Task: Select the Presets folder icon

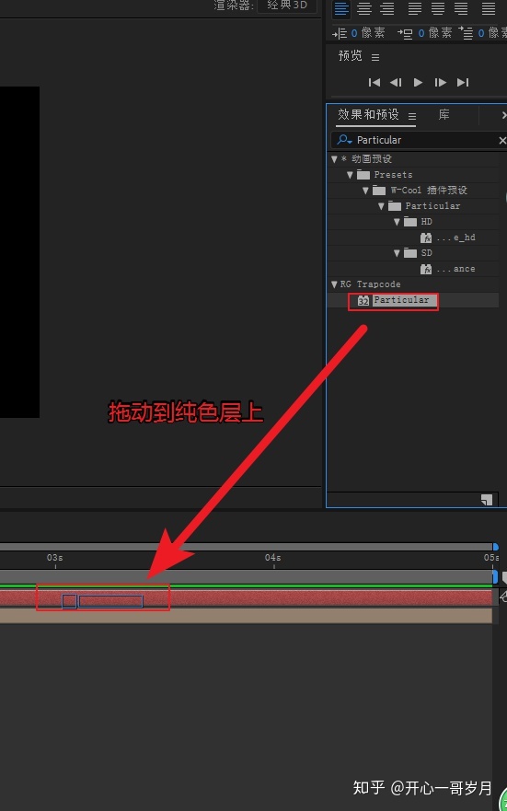Action: coord(363,175)
